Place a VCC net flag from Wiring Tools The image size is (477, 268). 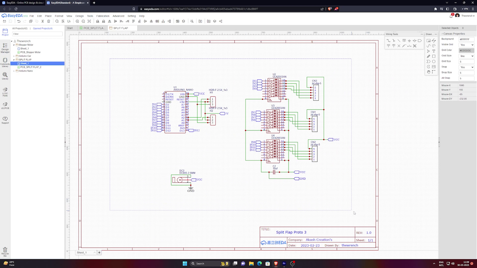point(388,46)
